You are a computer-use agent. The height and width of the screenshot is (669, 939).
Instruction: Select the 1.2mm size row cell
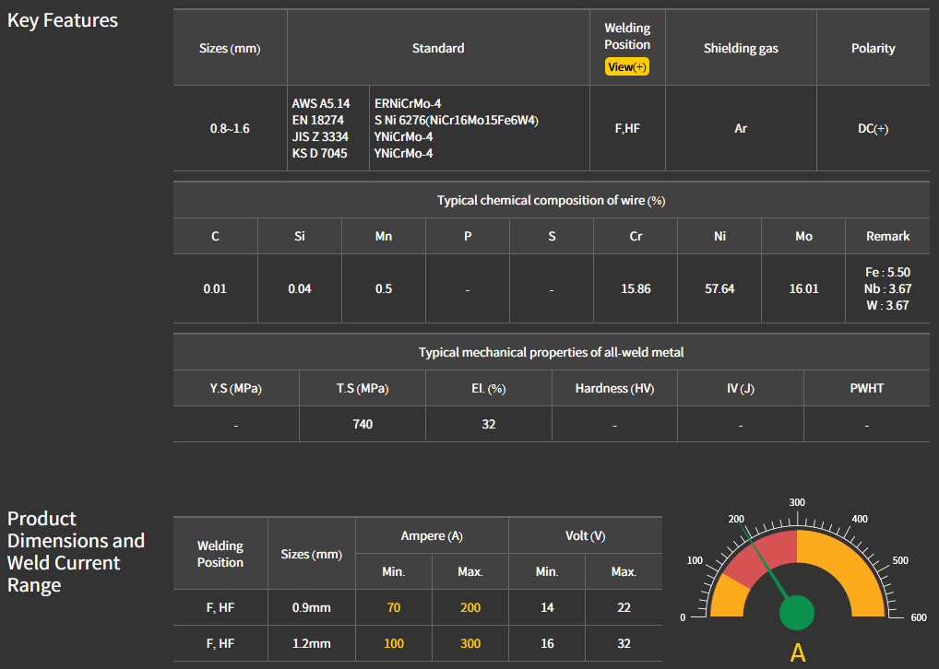pyautogui.click(x=311, y=643)
